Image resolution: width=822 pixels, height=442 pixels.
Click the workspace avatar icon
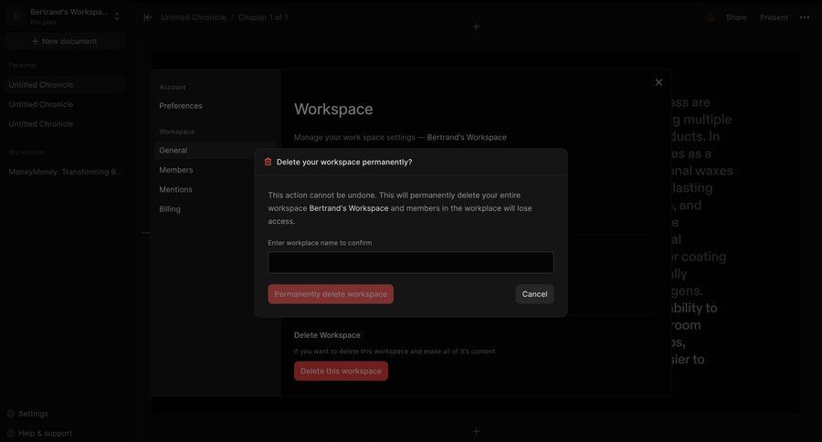click(16, 16)
